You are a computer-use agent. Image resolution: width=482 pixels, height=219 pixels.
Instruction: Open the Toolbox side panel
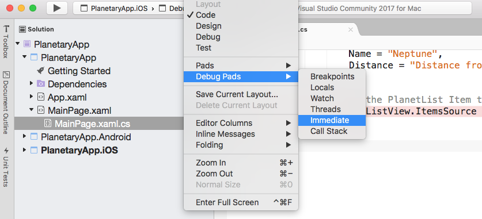pos(6,42)
